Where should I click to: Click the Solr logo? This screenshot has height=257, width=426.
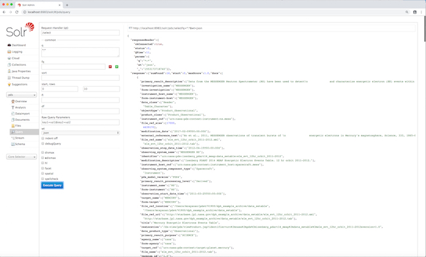click(x=20, y=30)
